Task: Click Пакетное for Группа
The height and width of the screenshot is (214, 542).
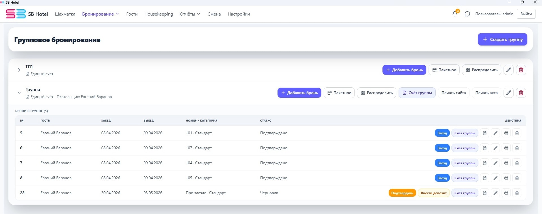Action: pos(339,93)
